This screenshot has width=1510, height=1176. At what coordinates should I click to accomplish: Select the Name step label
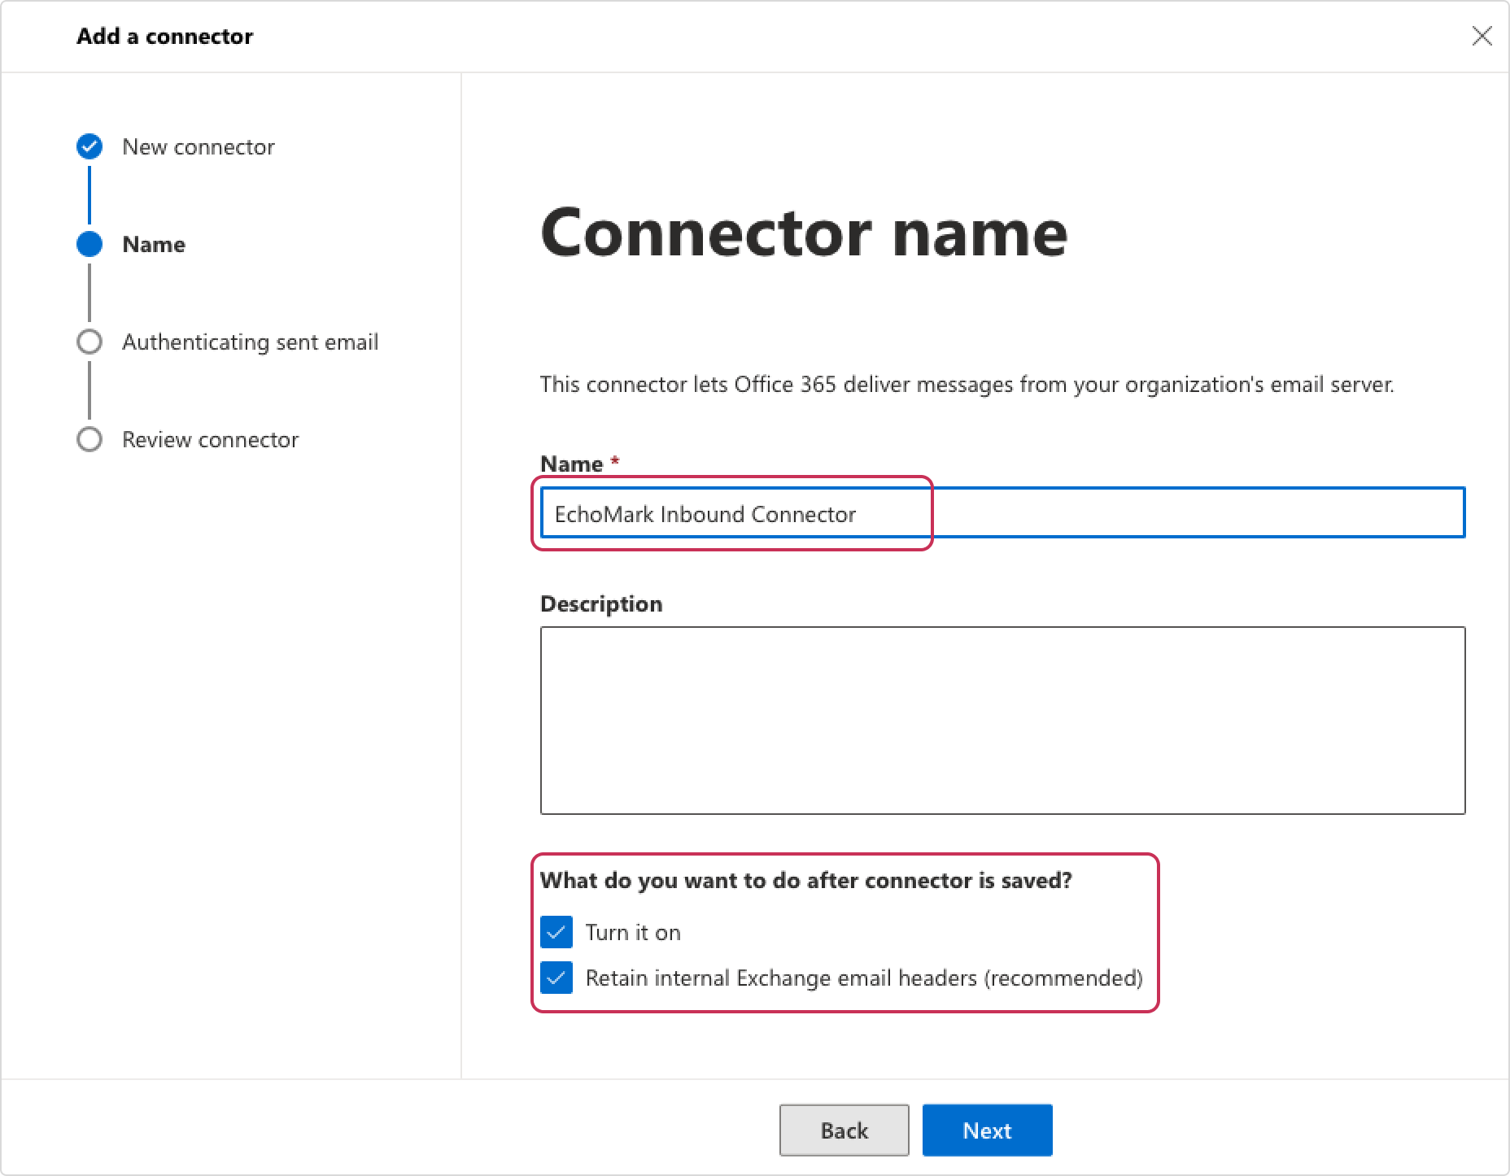[x=154, y=244]
